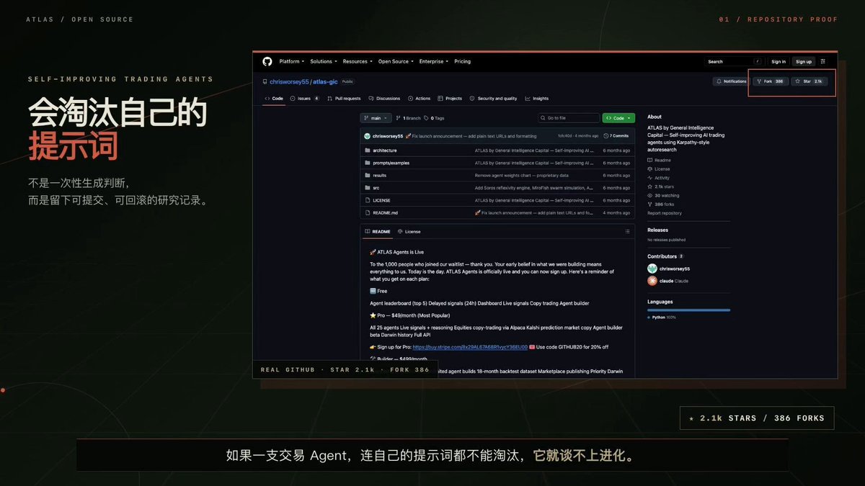This screenshot has width=865, height=486.
Task: Open the green Code dropdown button
Action: [x=618, y=118]
